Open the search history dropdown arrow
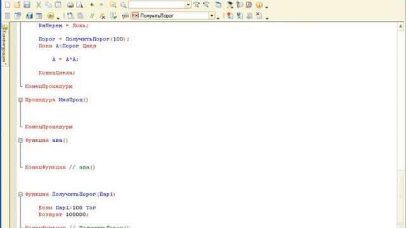The width and height of the screenshot is (406, 228). [188, 4]
